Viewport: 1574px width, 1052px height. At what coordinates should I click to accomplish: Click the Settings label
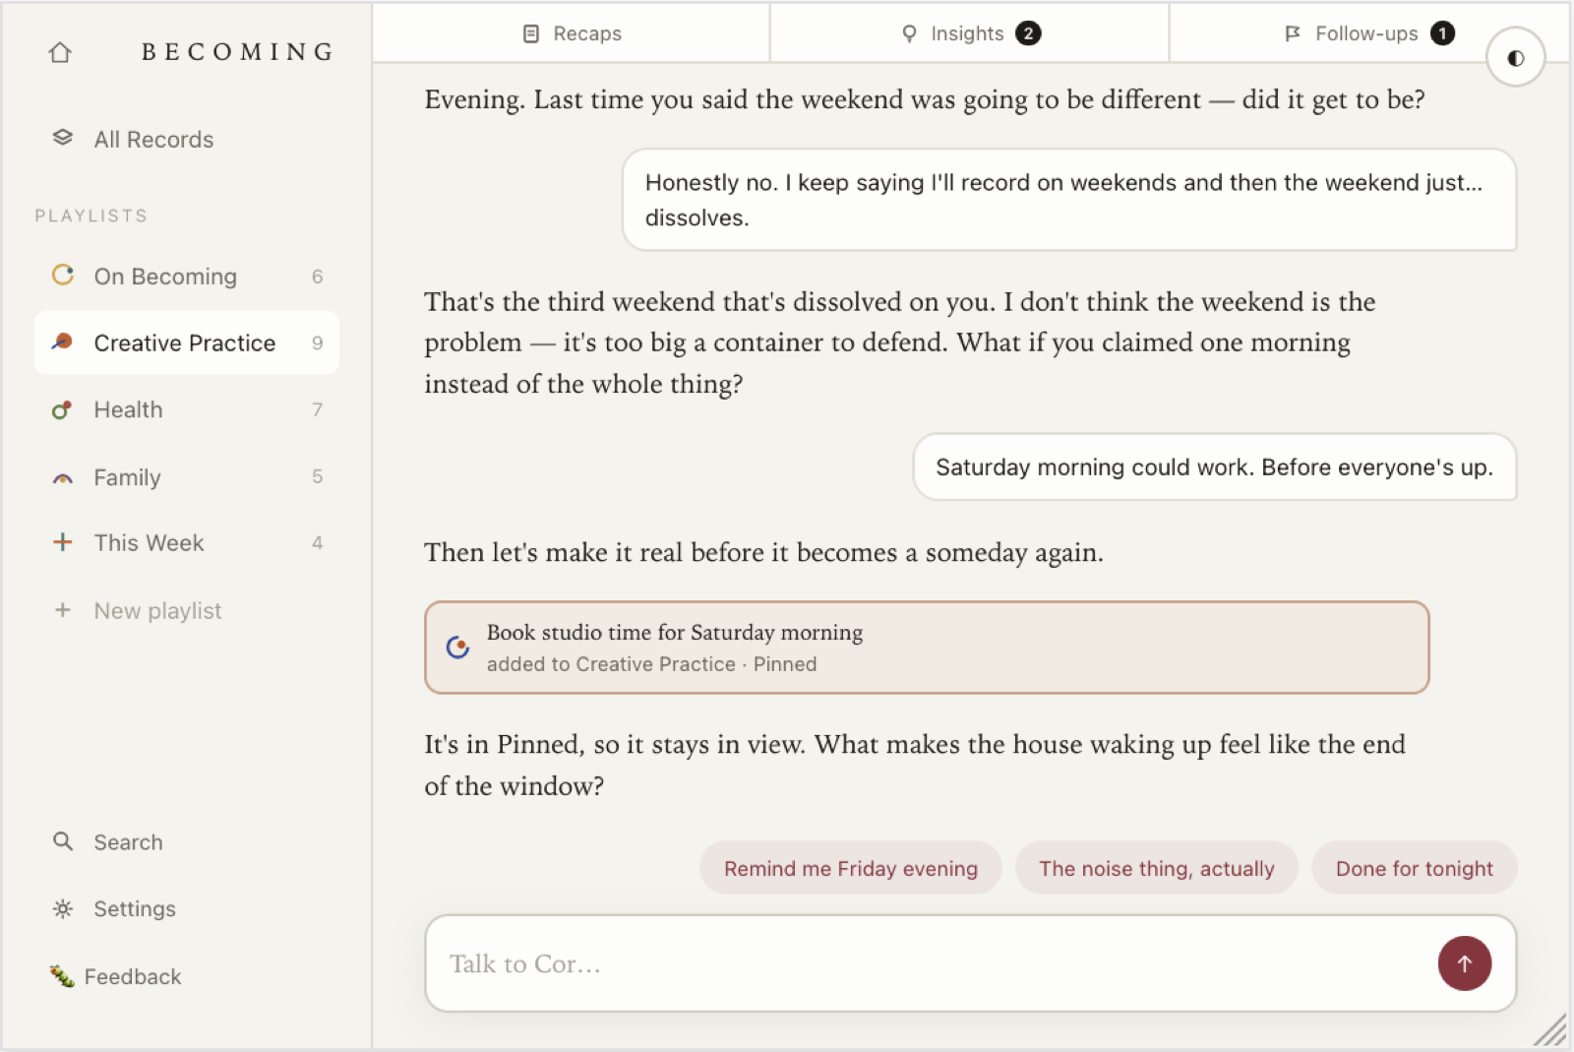tap(135, 909)
